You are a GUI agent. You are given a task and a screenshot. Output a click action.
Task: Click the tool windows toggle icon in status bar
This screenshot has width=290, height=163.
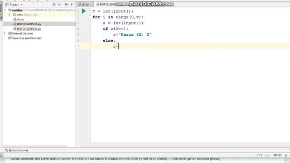pyautogui.click(x=1, y=155)
